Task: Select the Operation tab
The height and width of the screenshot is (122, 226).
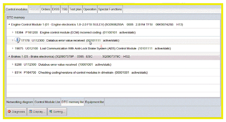Action: point(90,9)
